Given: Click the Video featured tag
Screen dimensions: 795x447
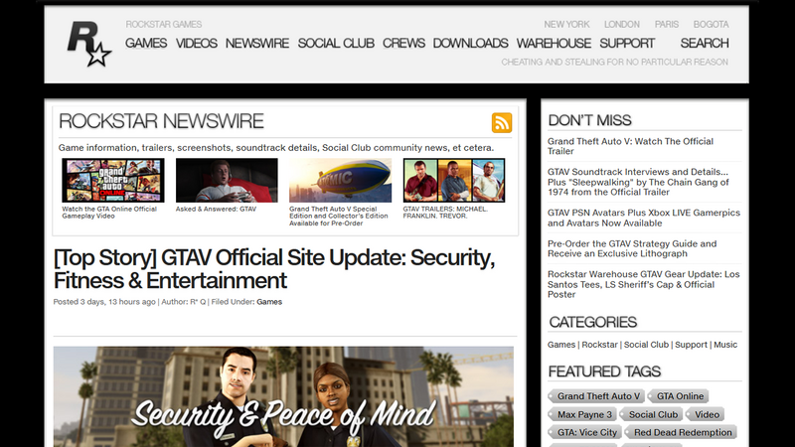Looking at the screenshot, I should click(706, 414).
